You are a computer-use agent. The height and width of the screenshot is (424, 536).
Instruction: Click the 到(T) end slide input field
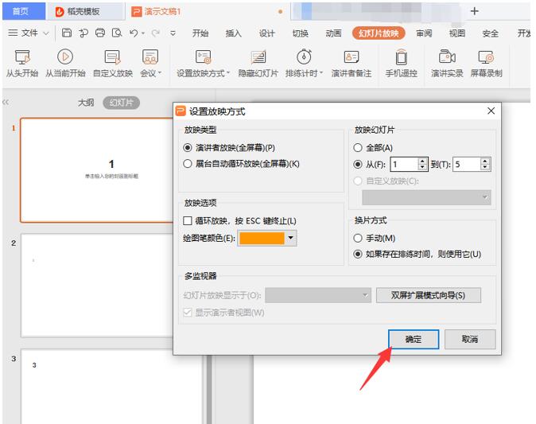click(467, 164)
